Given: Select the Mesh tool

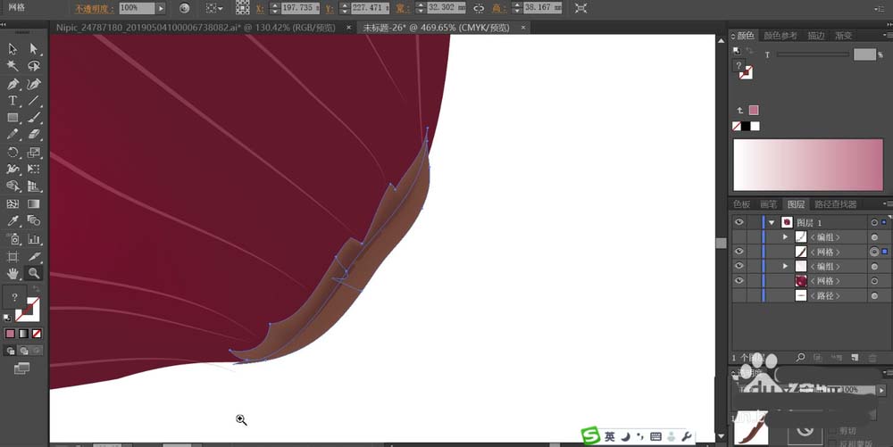Looking at the screenshot, I should tap(13, 203).
